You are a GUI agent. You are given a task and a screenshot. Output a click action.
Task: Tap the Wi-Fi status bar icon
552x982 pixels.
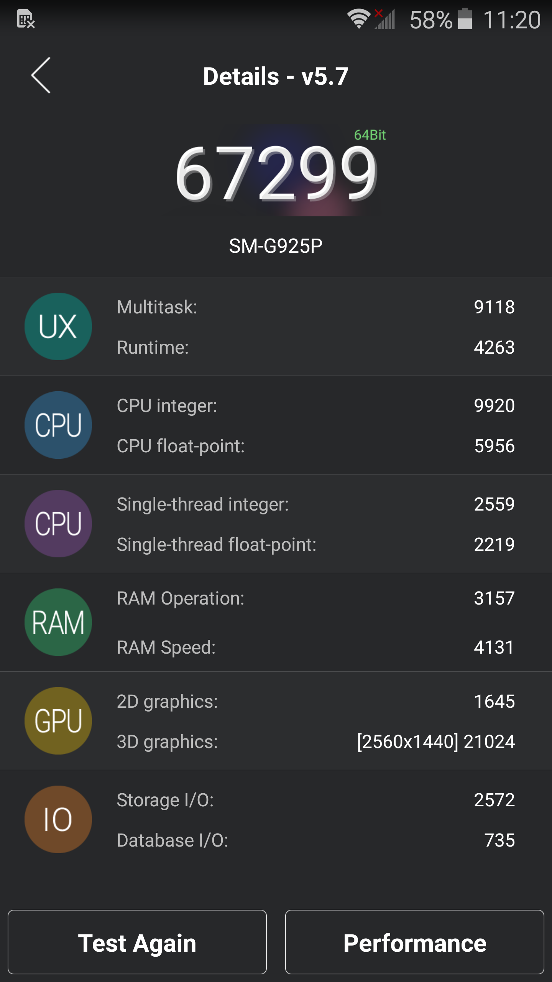[358, 19]
